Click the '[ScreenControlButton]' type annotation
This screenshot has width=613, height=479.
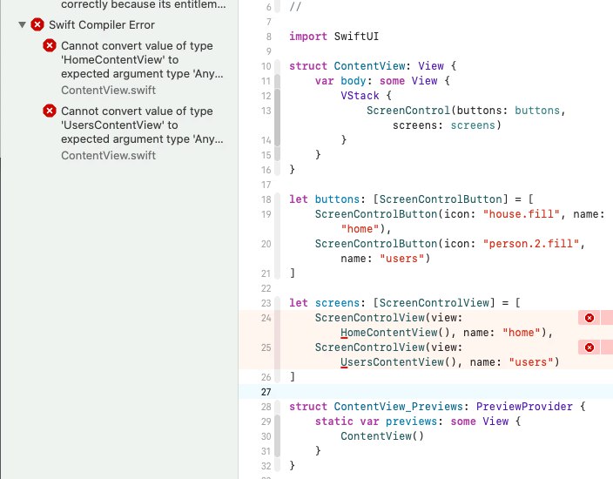click(441, 199)
